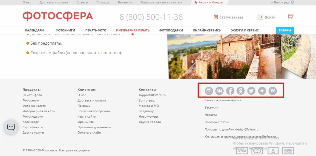Open footer link Другие города
316x156 pixels.
click(x=150, y=122)
